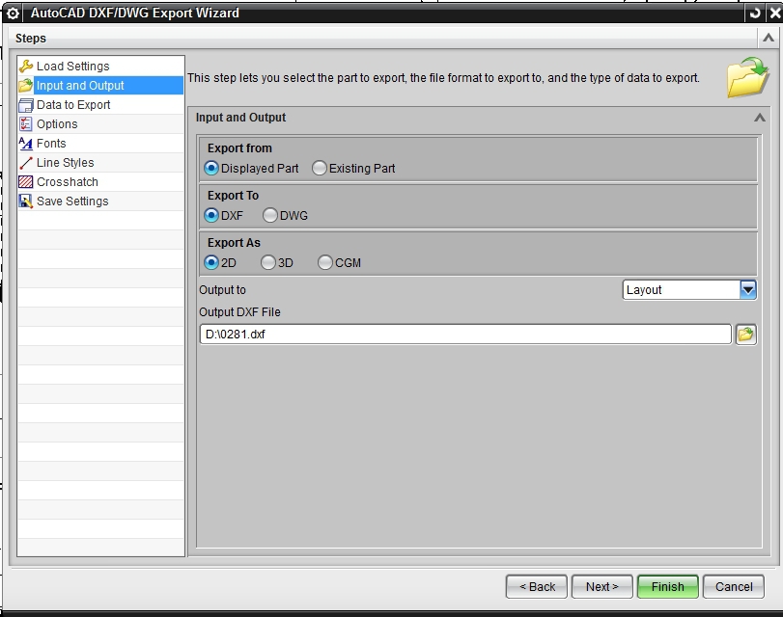The height and width of the screenshot is (617, 783).
Task: Click the reset icon in the title bar
Action: [x=755, y=13]
